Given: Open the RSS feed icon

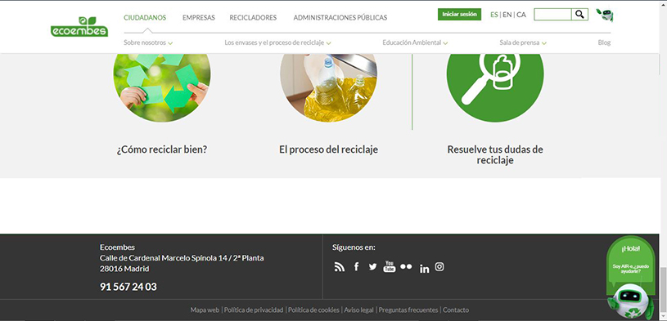Looking at the screenshot, I should [x=339, y=267].
